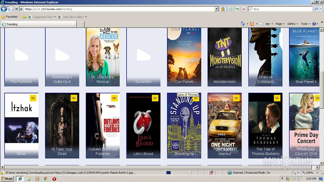The height and width of the screenshot is (182, 324).
Task: Expand the feeds dropdown arrow
Action: (x=257, y=24)
